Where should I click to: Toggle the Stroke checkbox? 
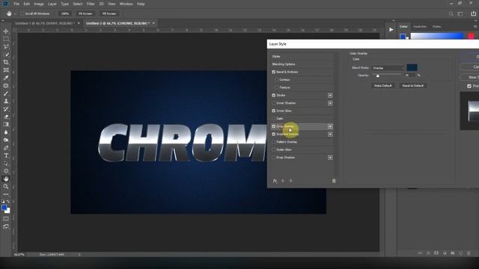pyautogui.click(x=274, y=95)
